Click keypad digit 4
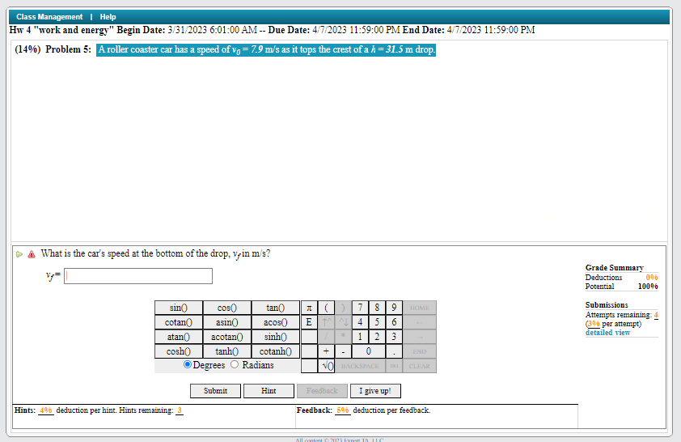The image size is (681, 442). coord(360,322)
